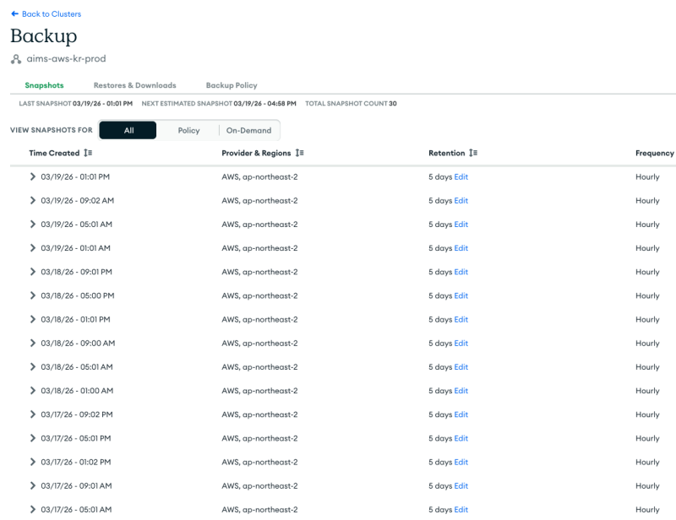Filter snapshots by On-Demand
This screenshot has height=520, width=676.
[248, 131]
